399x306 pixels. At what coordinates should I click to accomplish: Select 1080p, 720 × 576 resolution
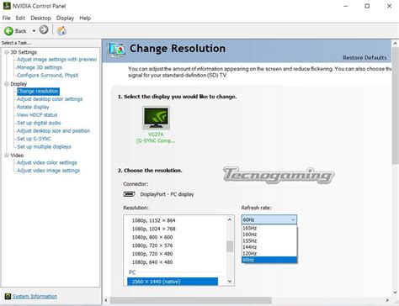pyautogui.click(x=152, y=245)
